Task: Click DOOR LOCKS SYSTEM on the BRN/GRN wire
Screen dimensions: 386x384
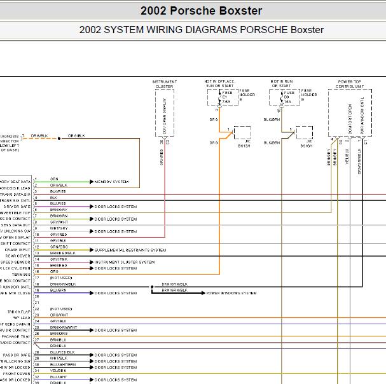Action: [116, 219]
